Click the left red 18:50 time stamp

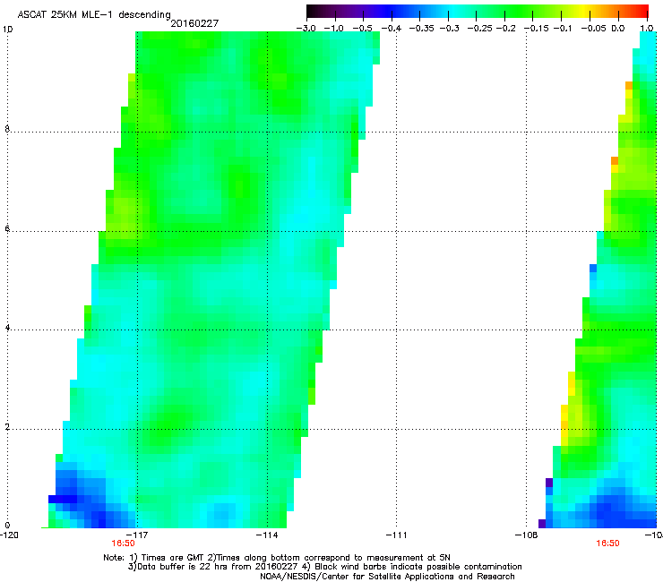click(x=123, y=543)
